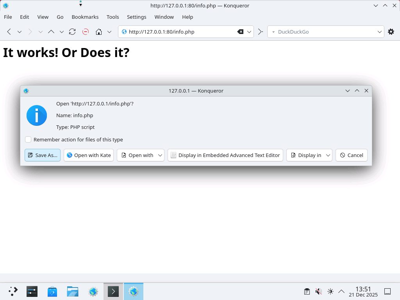Expand the URL history dropdown arrow

tap(249, 32)
